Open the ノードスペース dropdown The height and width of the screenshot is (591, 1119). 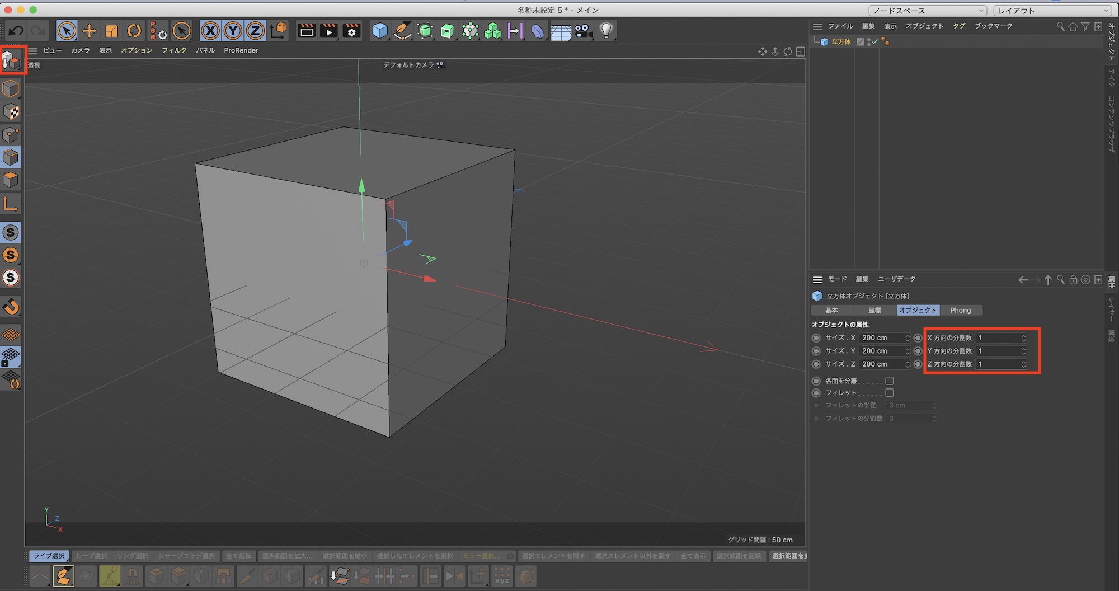928,11
